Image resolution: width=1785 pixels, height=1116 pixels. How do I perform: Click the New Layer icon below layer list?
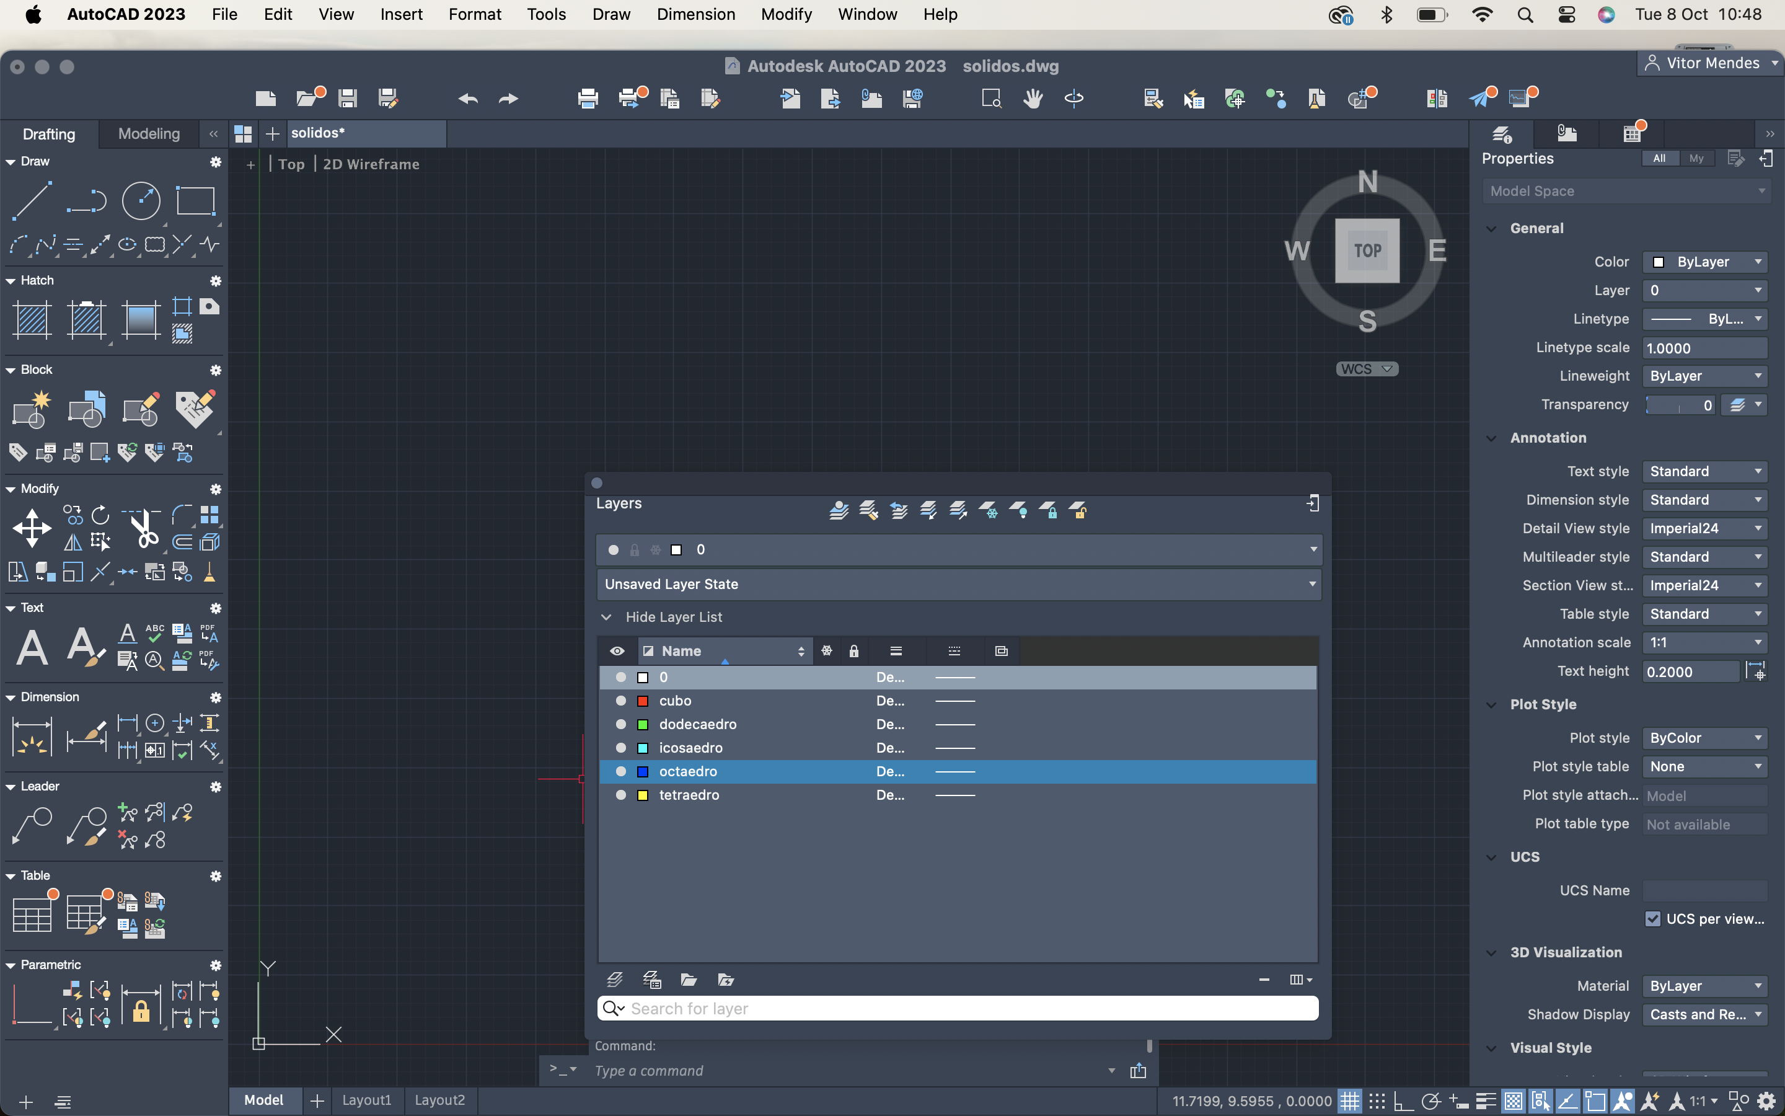(614, 980)
